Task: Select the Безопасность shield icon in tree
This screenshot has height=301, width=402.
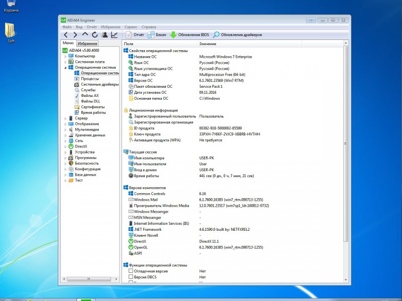Action: coord(71,164)
